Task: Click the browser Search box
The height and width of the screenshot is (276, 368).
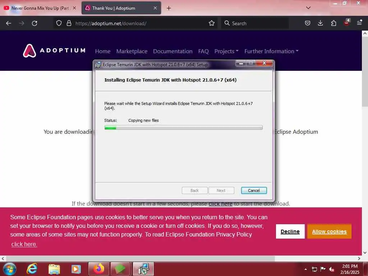Action: tap(255, 23)
